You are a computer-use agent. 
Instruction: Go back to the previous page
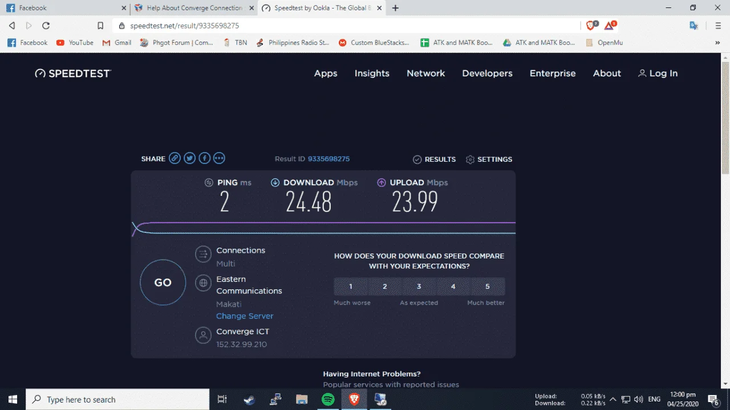coord(12,26)
